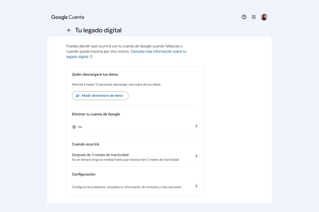Click the 'Configuración' section heading
The image size is (319, 212).
(83, 174)
